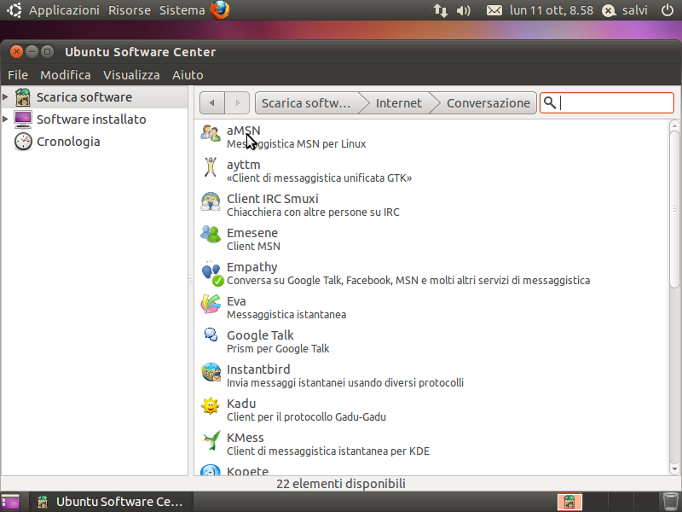Open the Aiuto menu
Screen dimensions: 682x512
pyautogui.click(x=188, y=75)
